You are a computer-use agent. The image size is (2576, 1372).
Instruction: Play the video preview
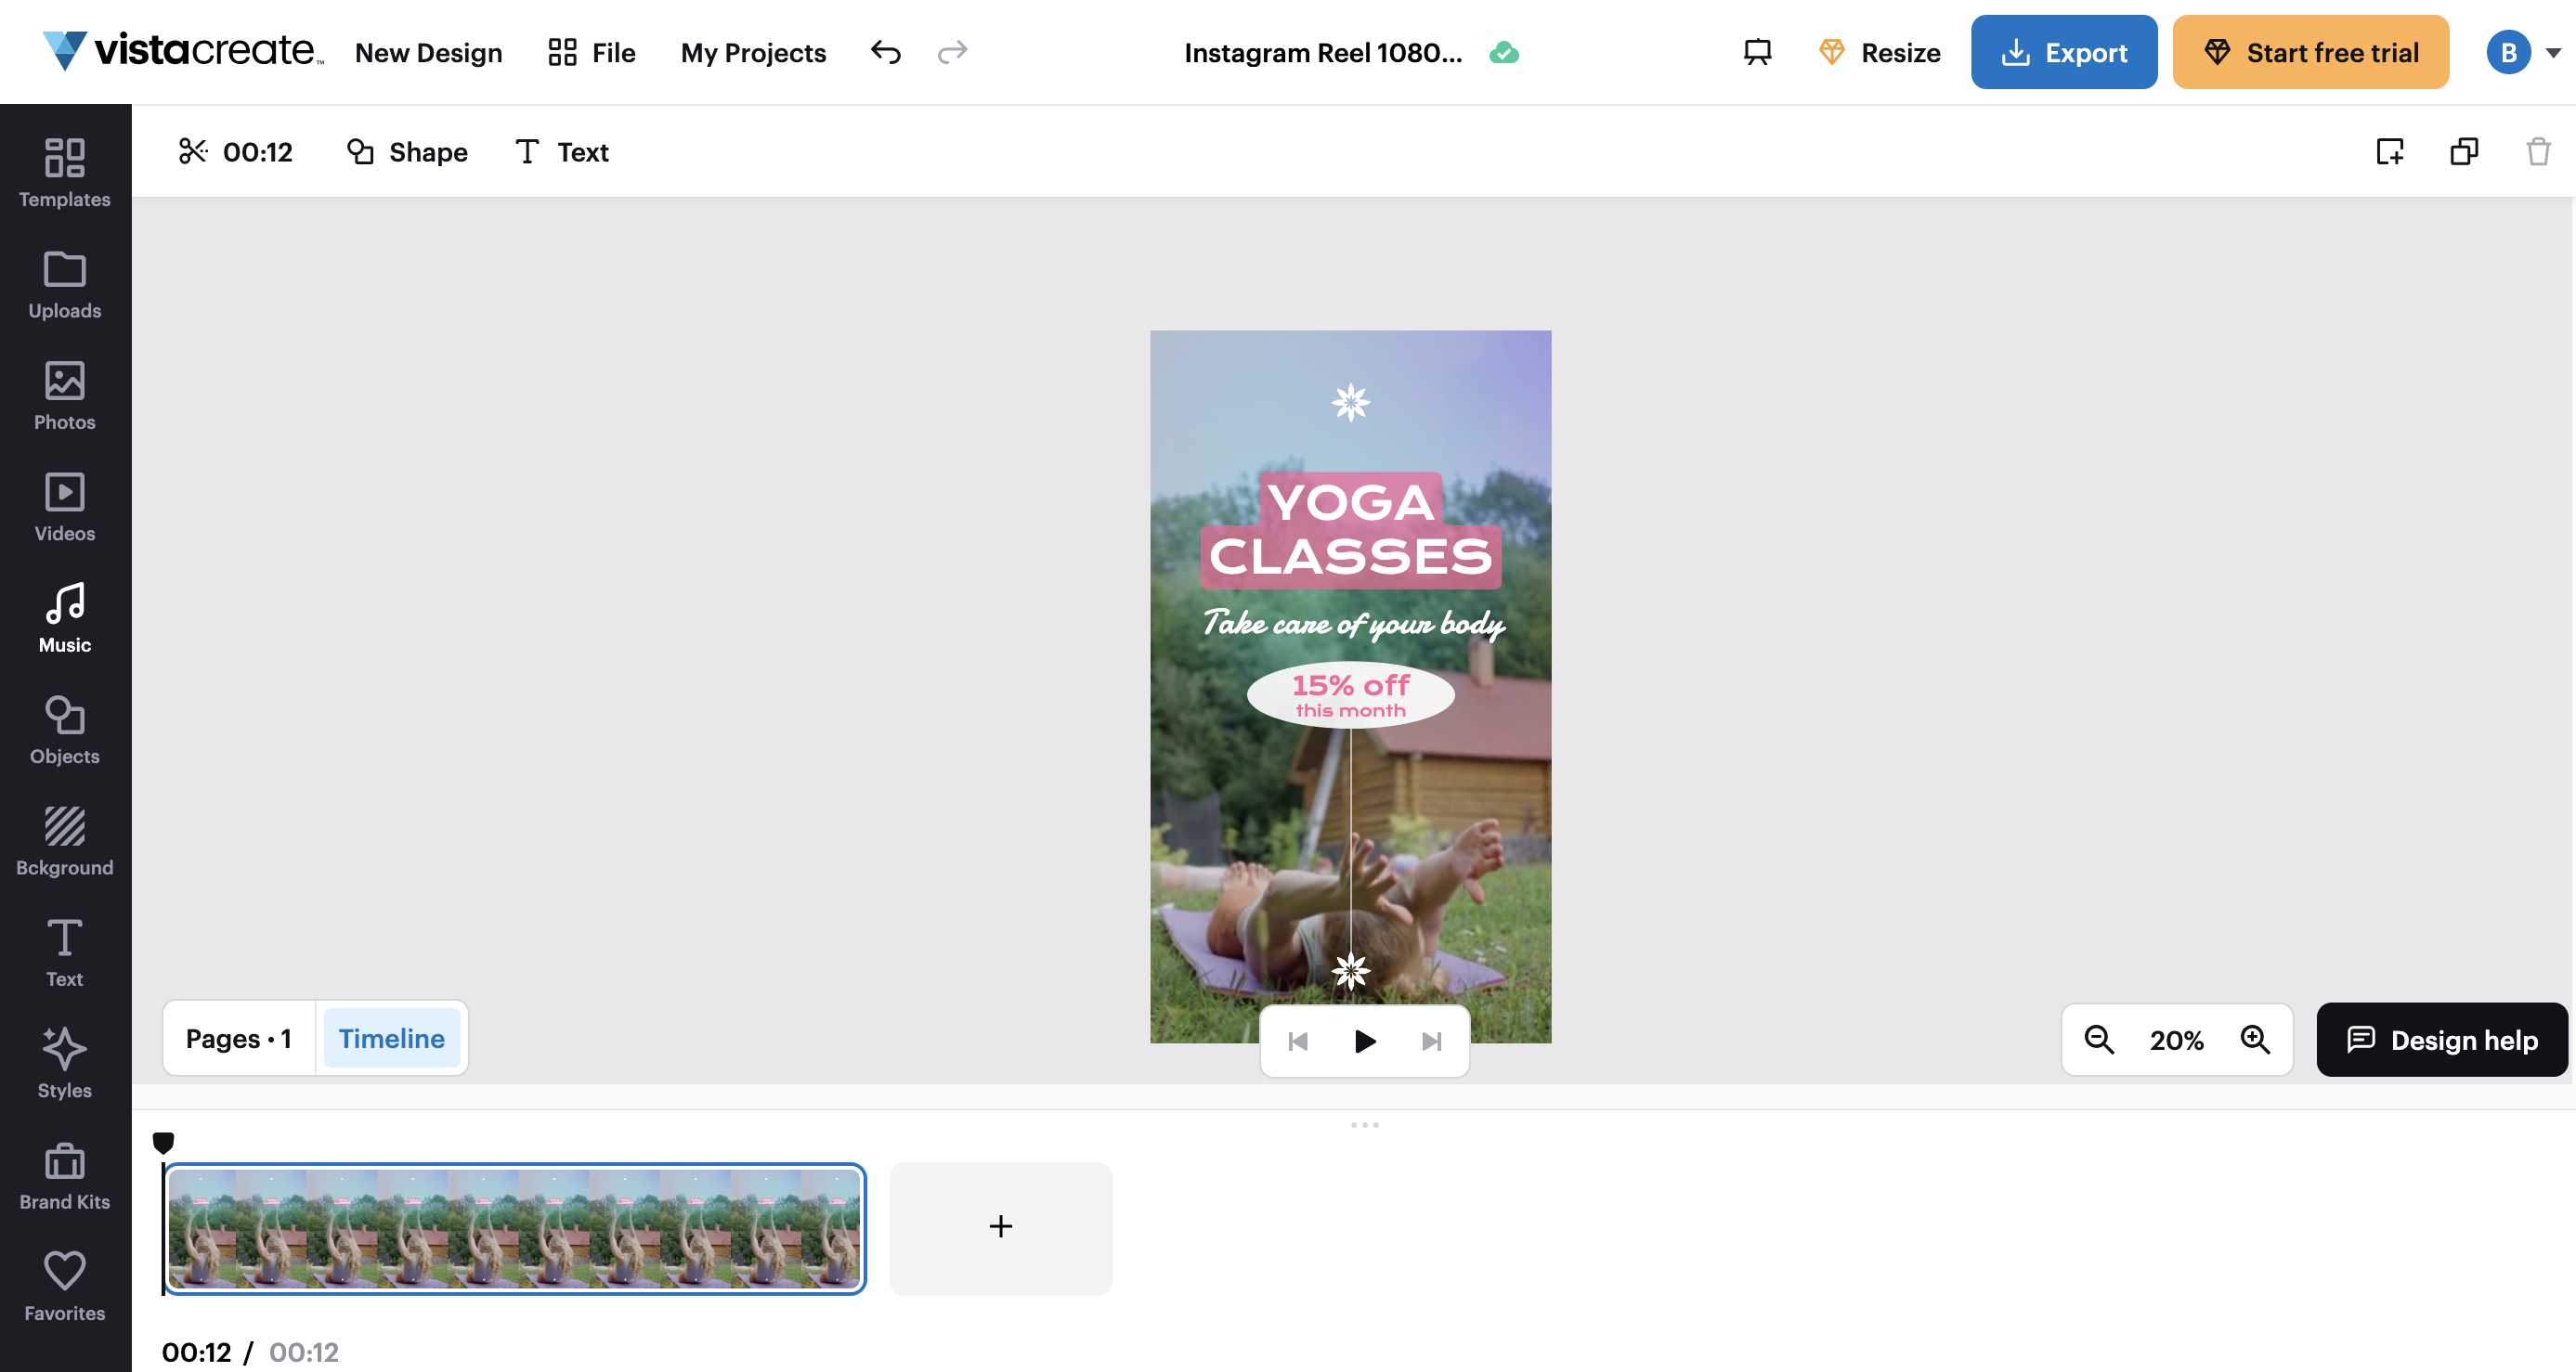(x=1365, y=1042)
